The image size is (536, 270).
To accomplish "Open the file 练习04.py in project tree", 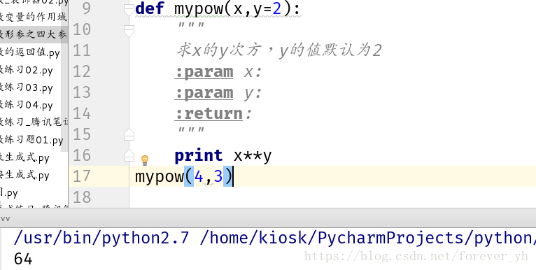I will pos(27,105).
